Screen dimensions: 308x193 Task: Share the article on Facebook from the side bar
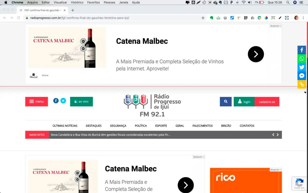click(x=302, y=50)
